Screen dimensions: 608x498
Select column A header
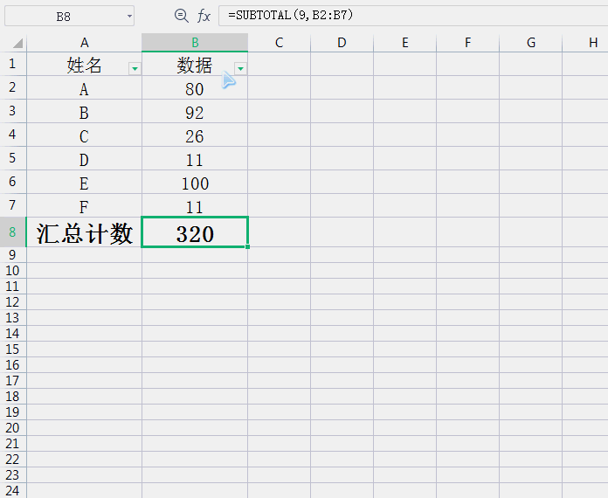tap(84, 43)
